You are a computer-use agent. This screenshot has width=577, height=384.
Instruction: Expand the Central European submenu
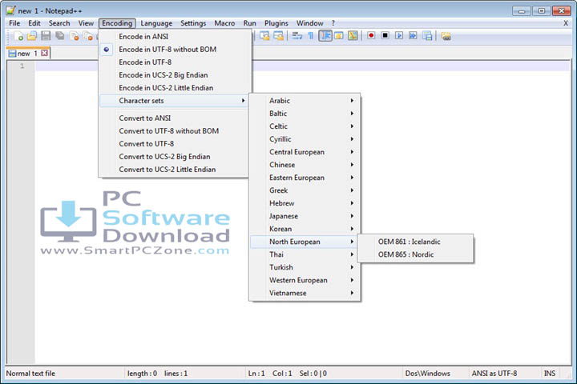click(305, 152)
